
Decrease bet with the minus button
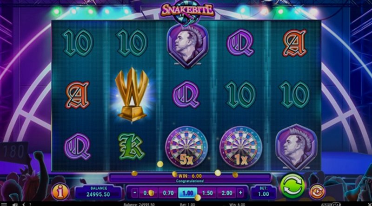point(134,193)
